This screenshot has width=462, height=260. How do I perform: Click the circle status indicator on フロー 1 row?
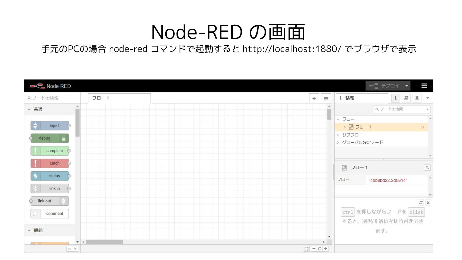[422, 127]
